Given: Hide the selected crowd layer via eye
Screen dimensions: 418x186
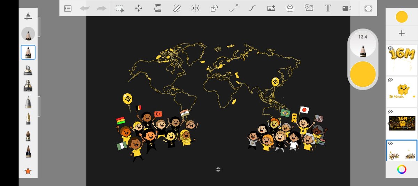Looking at the screenshot, I should point(390,143).
